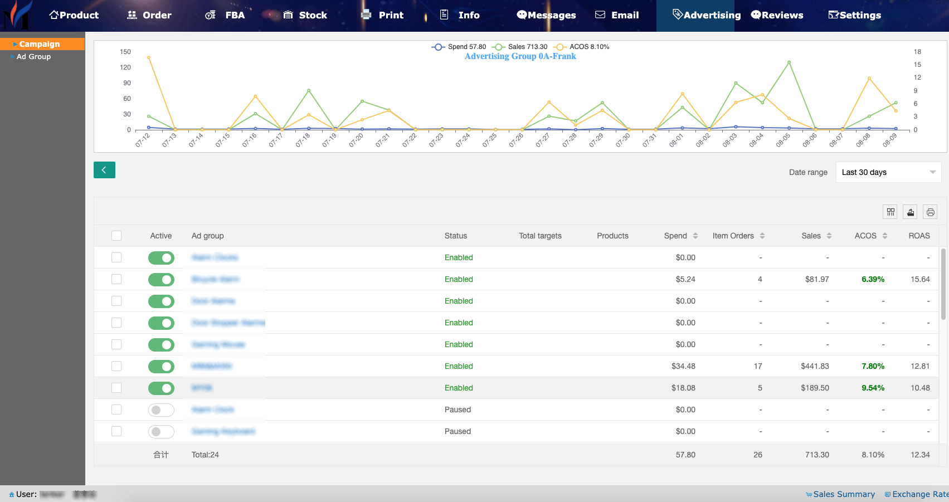
Task: Sort the table by the Spend column
Action: (695, 236)
